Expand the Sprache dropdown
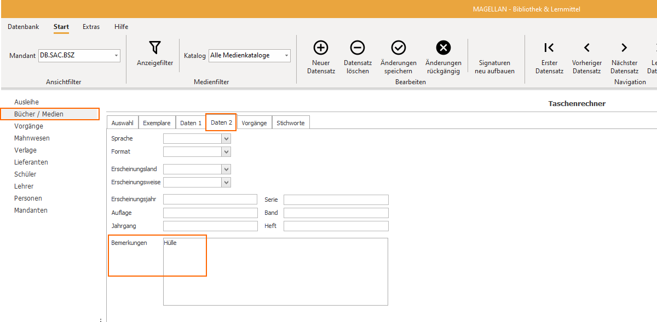 (x=226, y=139)
